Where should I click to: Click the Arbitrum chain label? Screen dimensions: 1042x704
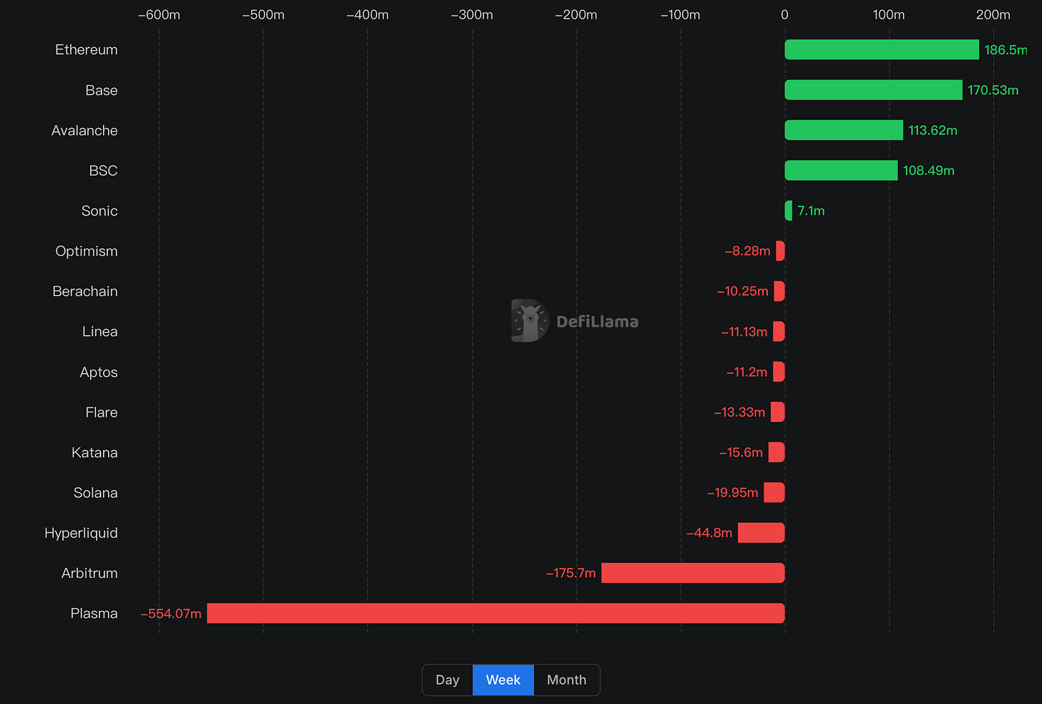coord(89,573)
